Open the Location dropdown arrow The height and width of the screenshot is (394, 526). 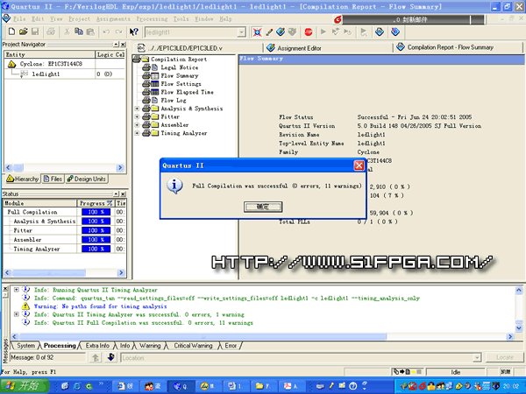coord(477,358)
